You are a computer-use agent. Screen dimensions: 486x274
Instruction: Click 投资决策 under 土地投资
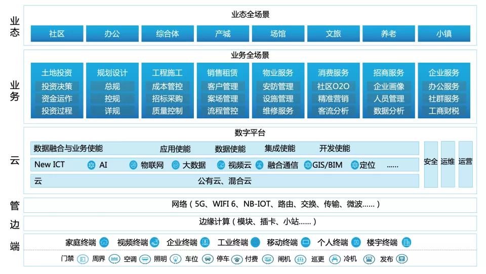point(57,86)
